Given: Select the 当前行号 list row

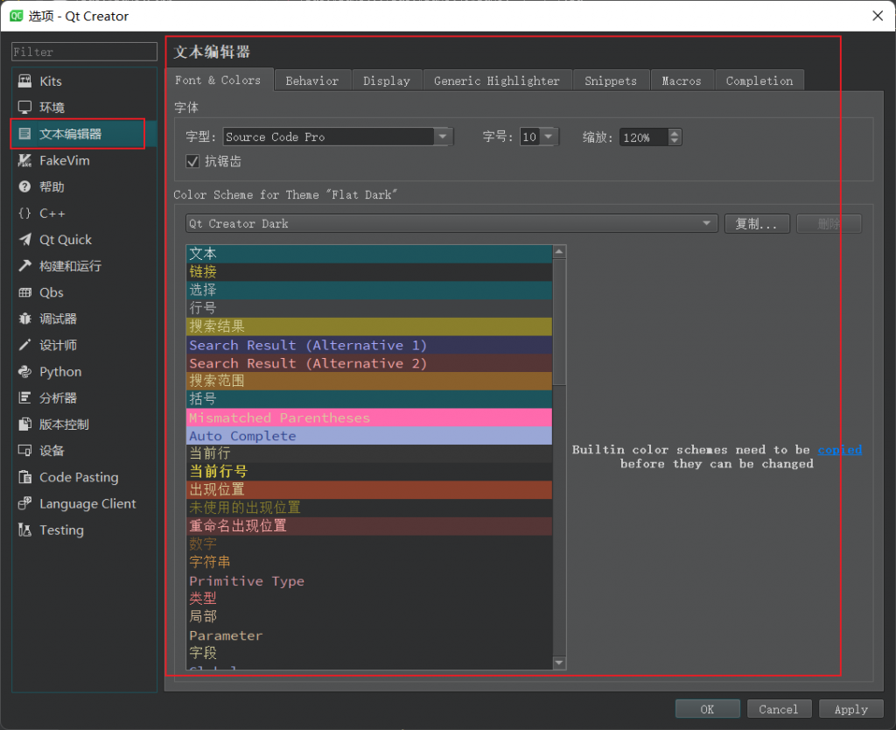Looking at the screenshot, I should (369, 472).
